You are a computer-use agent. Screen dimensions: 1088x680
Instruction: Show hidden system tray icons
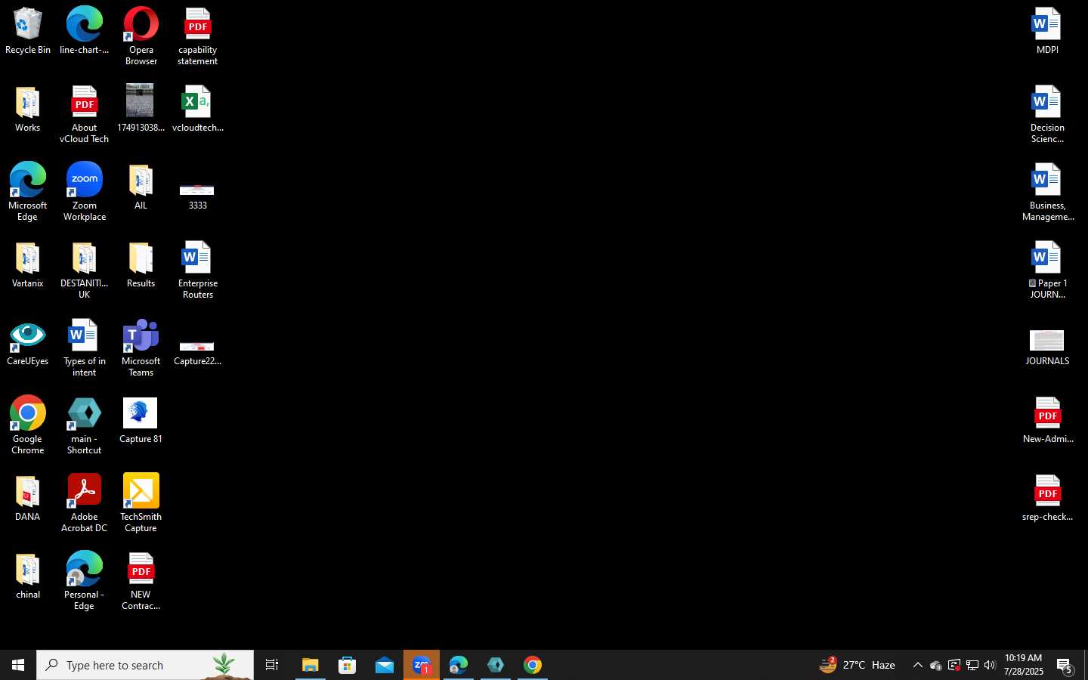pos(917,665)
